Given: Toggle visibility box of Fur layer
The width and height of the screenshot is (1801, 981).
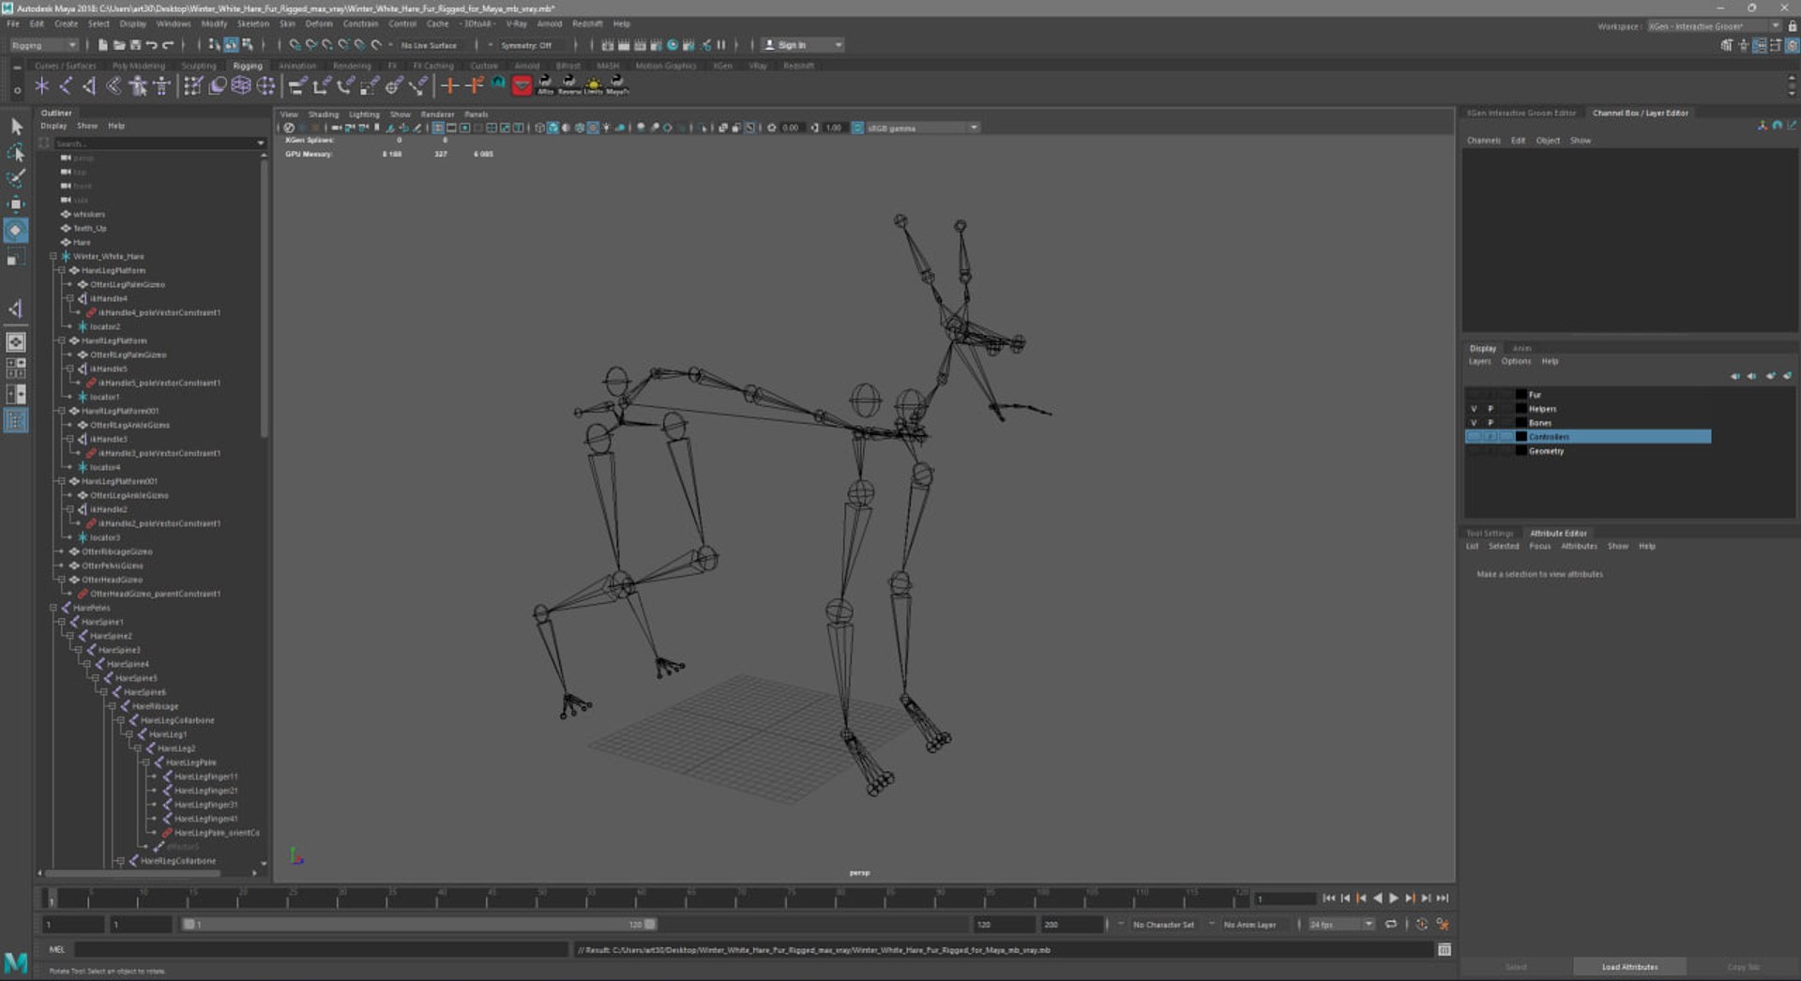Looking at the screenshot, I should coord(1474,395).
